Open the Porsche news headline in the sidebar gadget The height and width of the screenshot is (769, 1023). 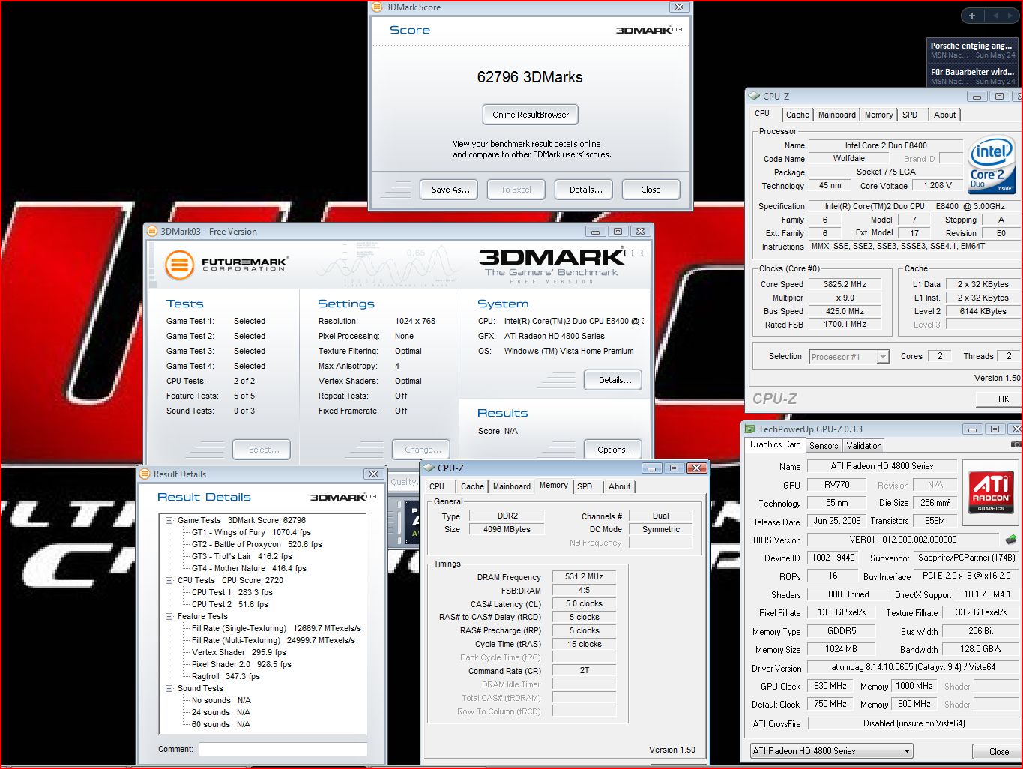[x=973, y=46]
